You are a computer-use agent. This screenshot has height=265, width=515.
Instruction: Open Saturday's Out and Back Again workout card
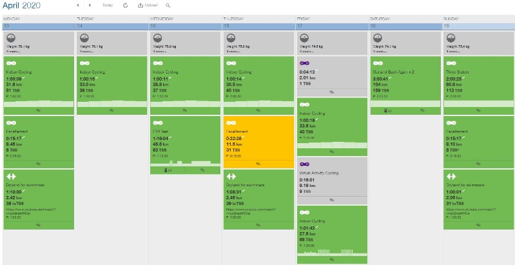(405, 86)
